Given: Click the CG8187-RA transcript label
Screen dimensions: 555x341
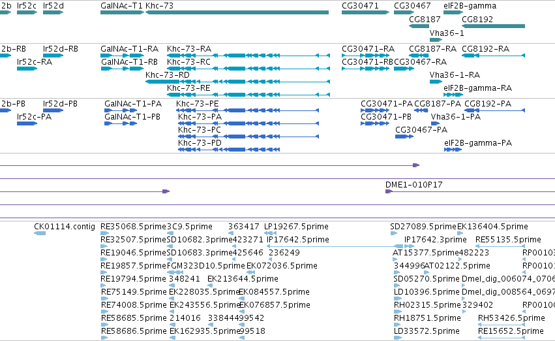Looking at the screenshot, I should [432, 48].
